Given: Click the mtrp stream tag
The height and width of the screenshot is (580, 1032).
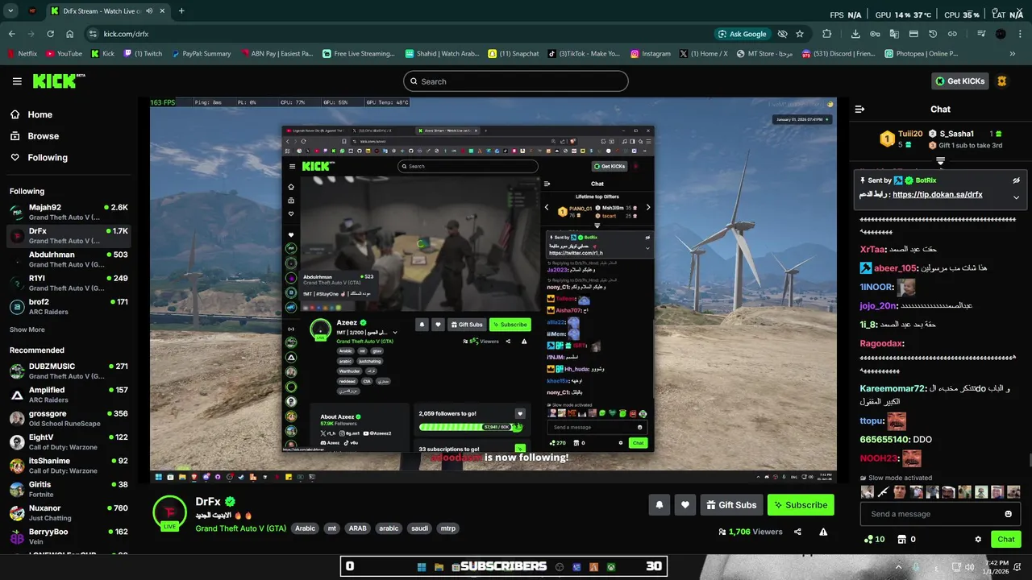Looking at the screenshot, I should 447,528.
